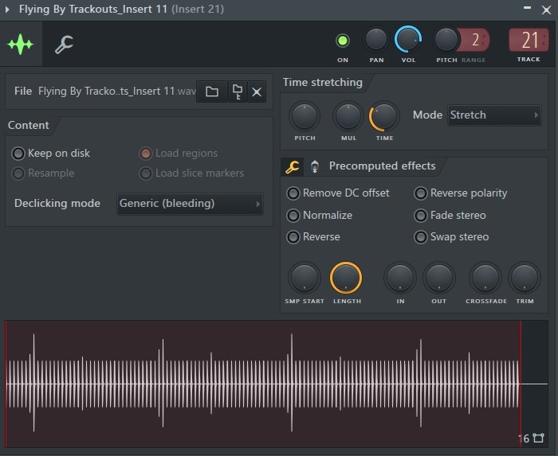Open the tube-shaped icon next to Precomputed effects
The width and height of the screenshot is (558, 456).
[x=315, y=166]
